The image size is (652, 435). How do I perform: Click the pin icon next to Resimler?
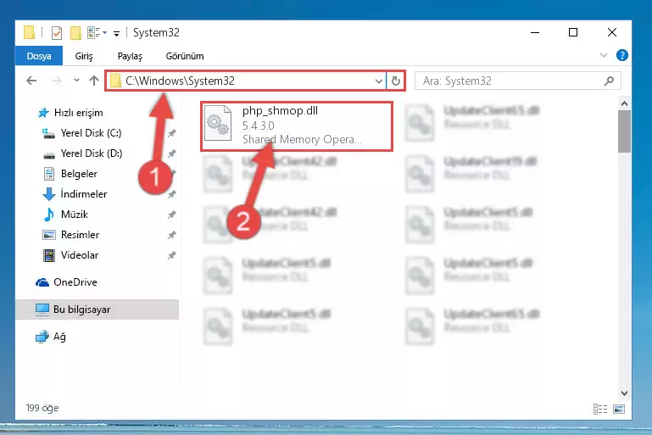172,235
